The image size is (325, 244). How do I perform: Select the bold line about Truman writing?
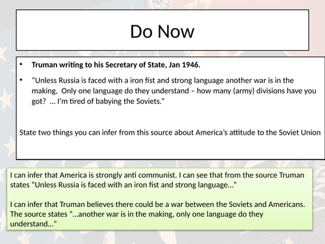tap(116, 65)
